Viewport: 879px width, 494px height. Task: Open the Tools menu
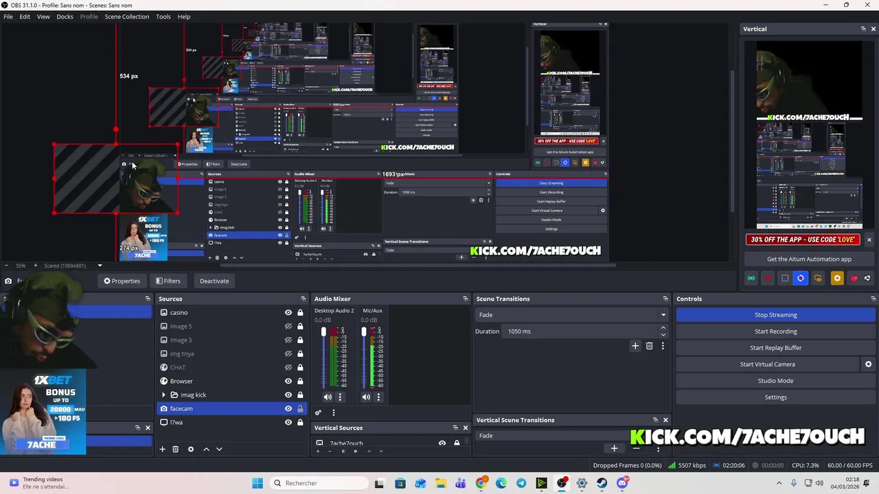click(x=163, y=16)
